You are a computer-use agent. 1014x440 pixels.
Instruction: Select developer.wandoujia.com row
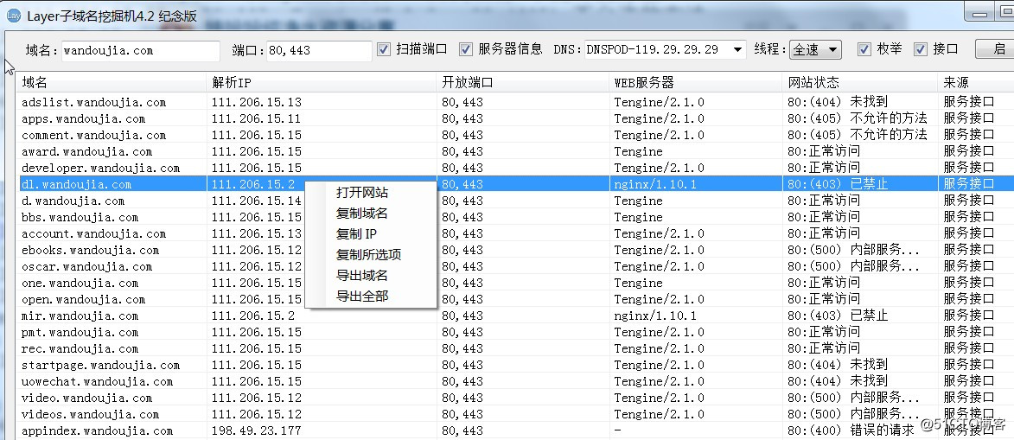click(x=515, y=169)
